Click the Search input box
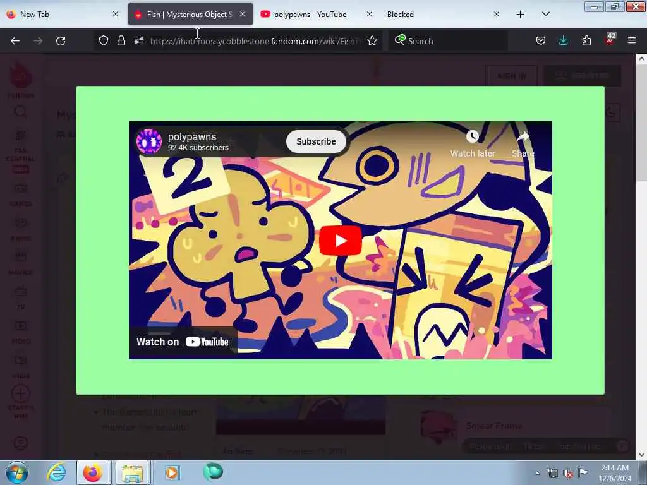 (448, 41)
